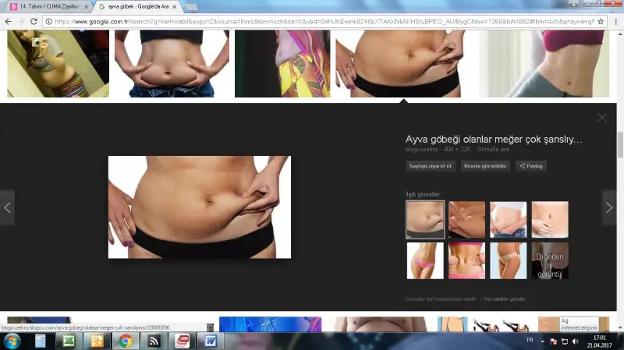This screenshot has width=624, height=350.
Task: Click the 'Geri bildirim gönder' link
Action: (504, 299)
